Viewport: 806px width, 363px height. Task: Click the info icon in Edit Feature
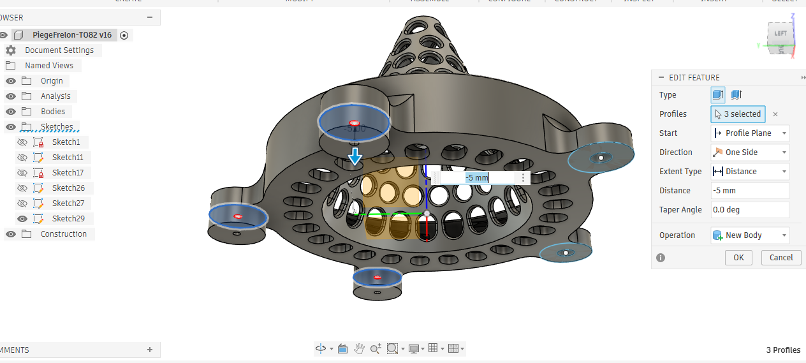661,258
